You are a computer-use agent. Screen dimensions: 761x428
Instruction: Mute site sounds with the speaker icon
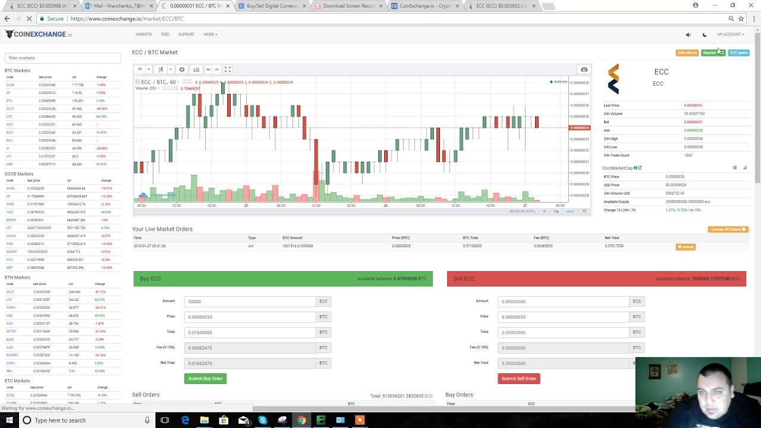pyautogui.click(x=688, y=34)
